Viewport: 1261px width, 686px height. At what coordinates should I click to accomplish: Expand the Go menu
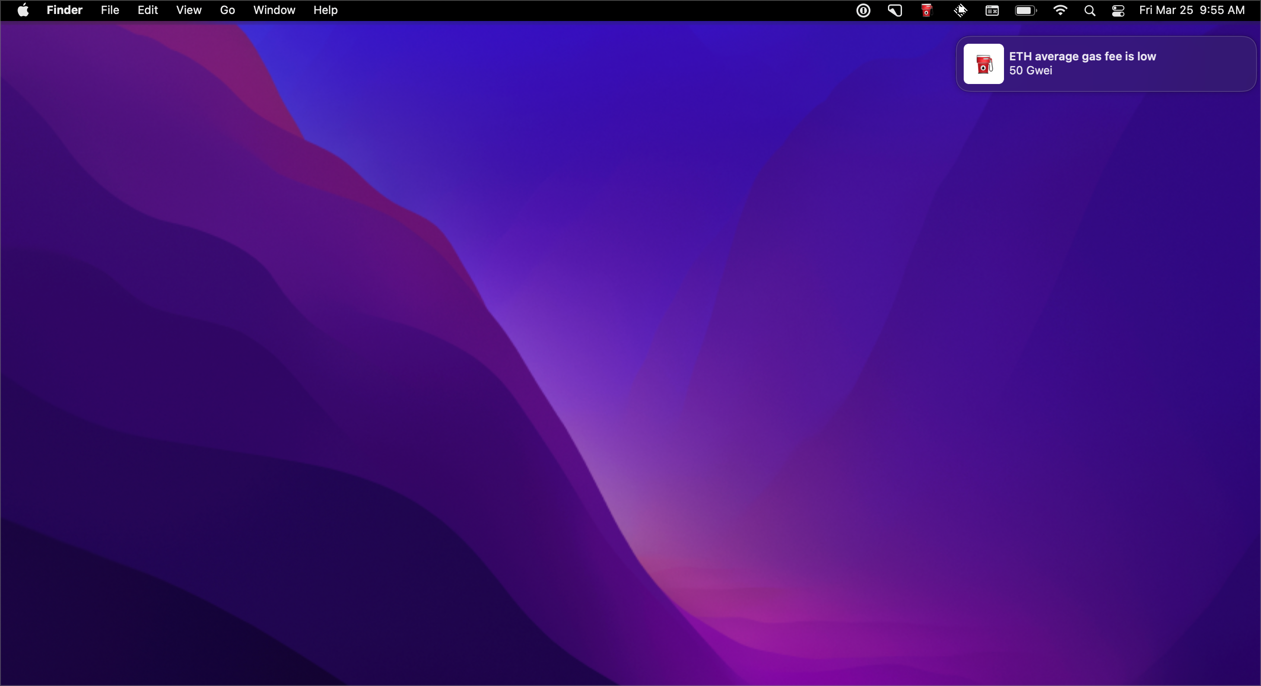click(227, 10)
